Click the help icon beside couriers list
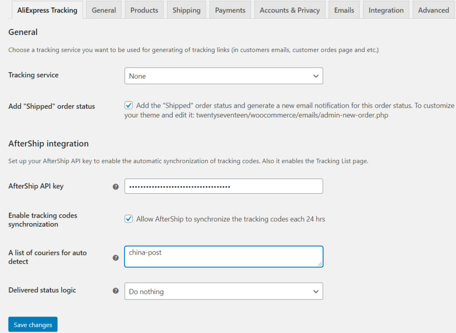This screenshot has height=333, width=456. pyautogui.click(x=115, y=257)
